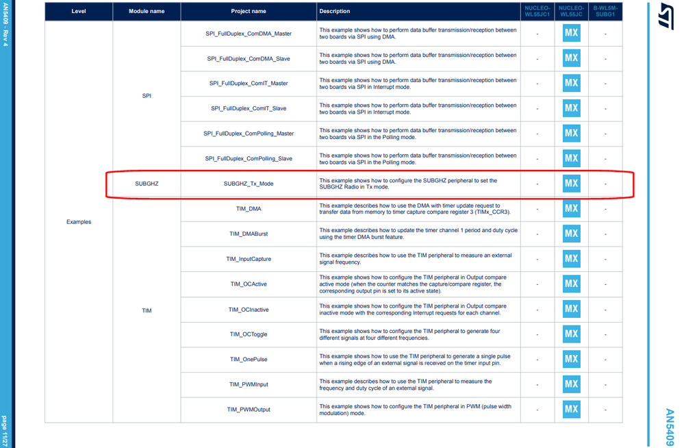Screen dimensions: 684x448
Task: Select the NUCLEO-WL55JC1 column header
Action: point(537,12)
